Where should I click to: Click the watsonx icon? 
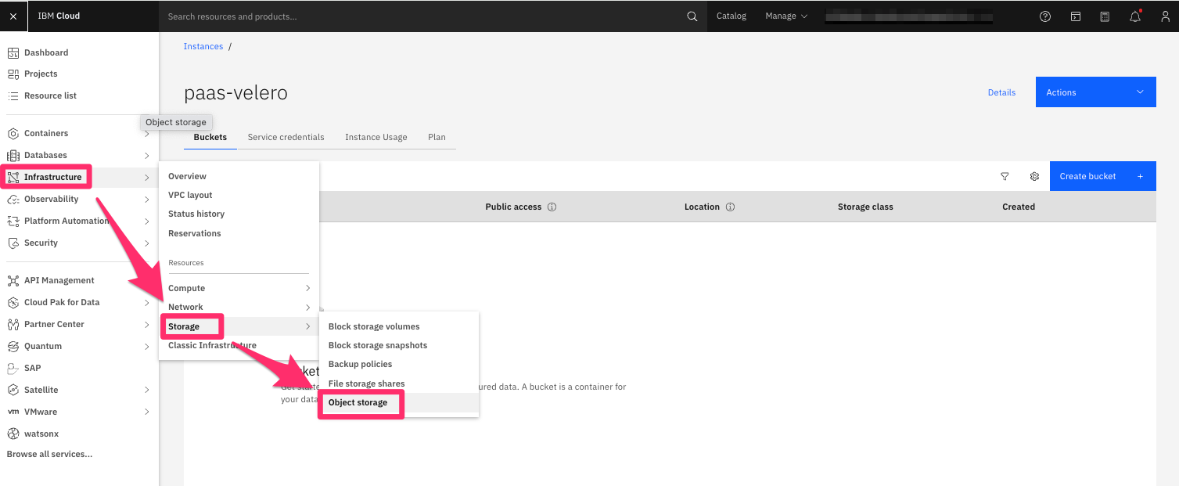13,434
